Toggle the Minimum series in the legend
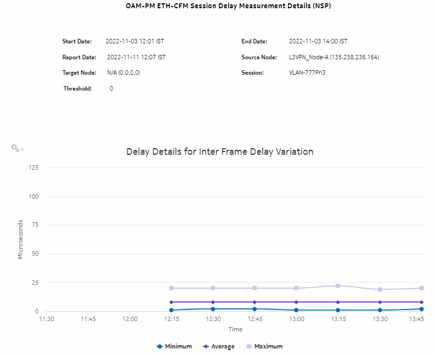This screenshot has width=436, height=354. click(174, 346)
